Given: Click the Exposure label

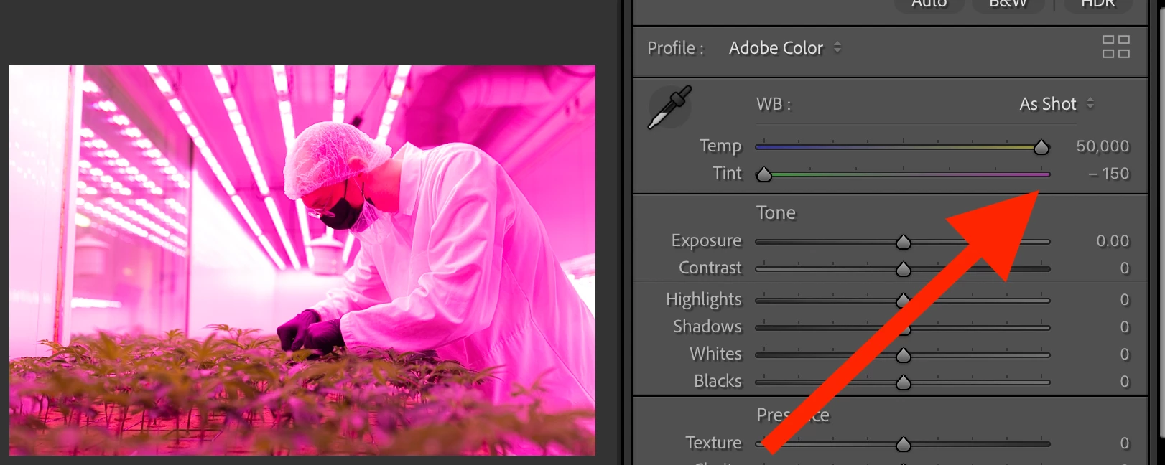Looking at the screenshot, I should [706, 241].
